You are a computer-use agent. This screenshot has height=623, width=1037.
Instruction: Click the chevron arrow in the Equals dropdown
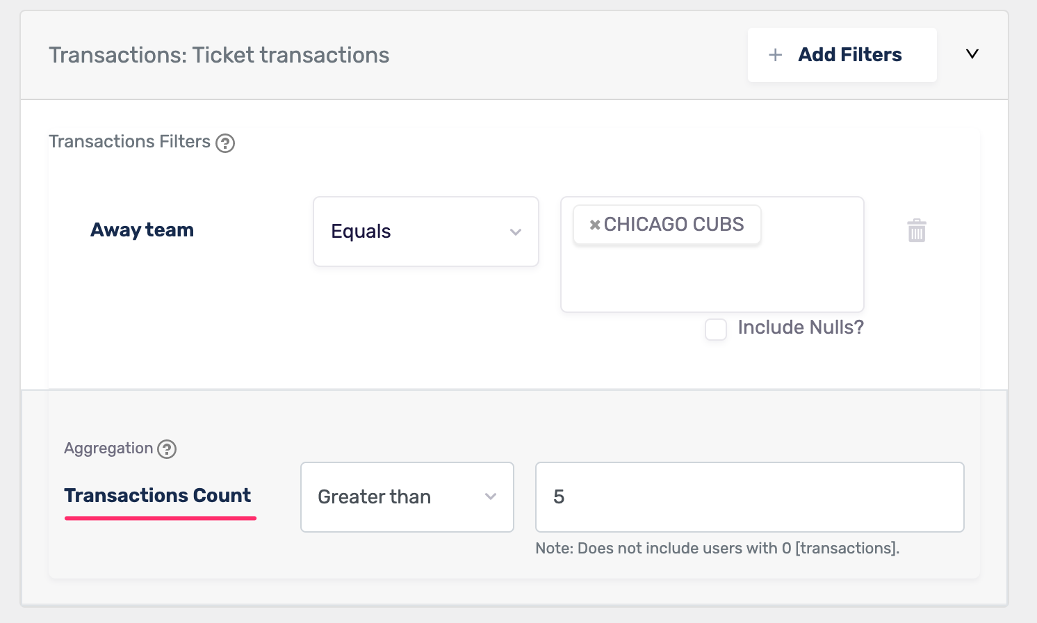(x=516, y=232)
